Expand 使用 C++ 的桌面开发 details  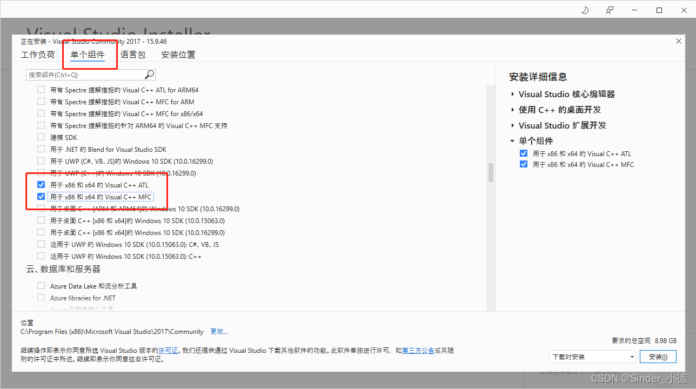[x=512, y=110]
